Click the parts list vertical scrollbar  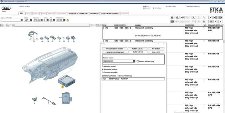[x=224, y=69]
